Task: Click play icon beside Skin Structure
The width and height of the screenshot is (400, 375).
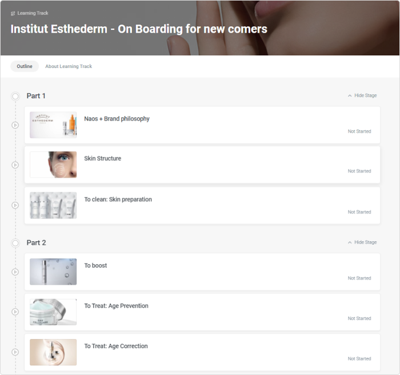Action: (x=15, y=165)
